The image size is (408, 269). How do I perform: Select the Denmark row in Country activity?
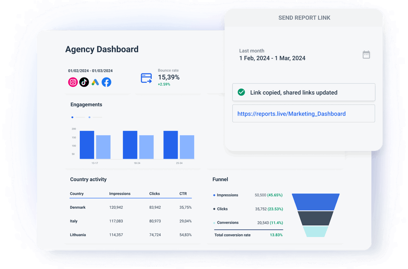78,207
